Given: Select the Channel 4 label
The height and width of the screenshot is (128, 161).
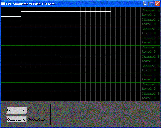Looking at the screenshot, I should [x=151, y=47].
